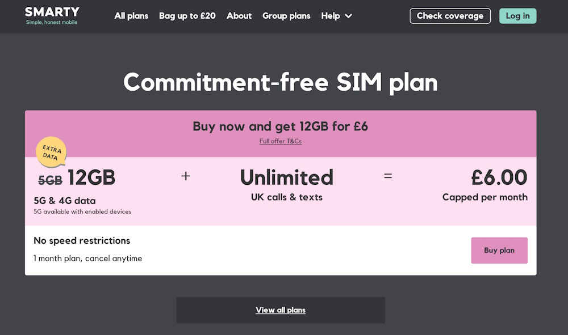Click the Unlimited UK calls & texts section
This screenshot has height=335, width=568.
coord(287,178)
